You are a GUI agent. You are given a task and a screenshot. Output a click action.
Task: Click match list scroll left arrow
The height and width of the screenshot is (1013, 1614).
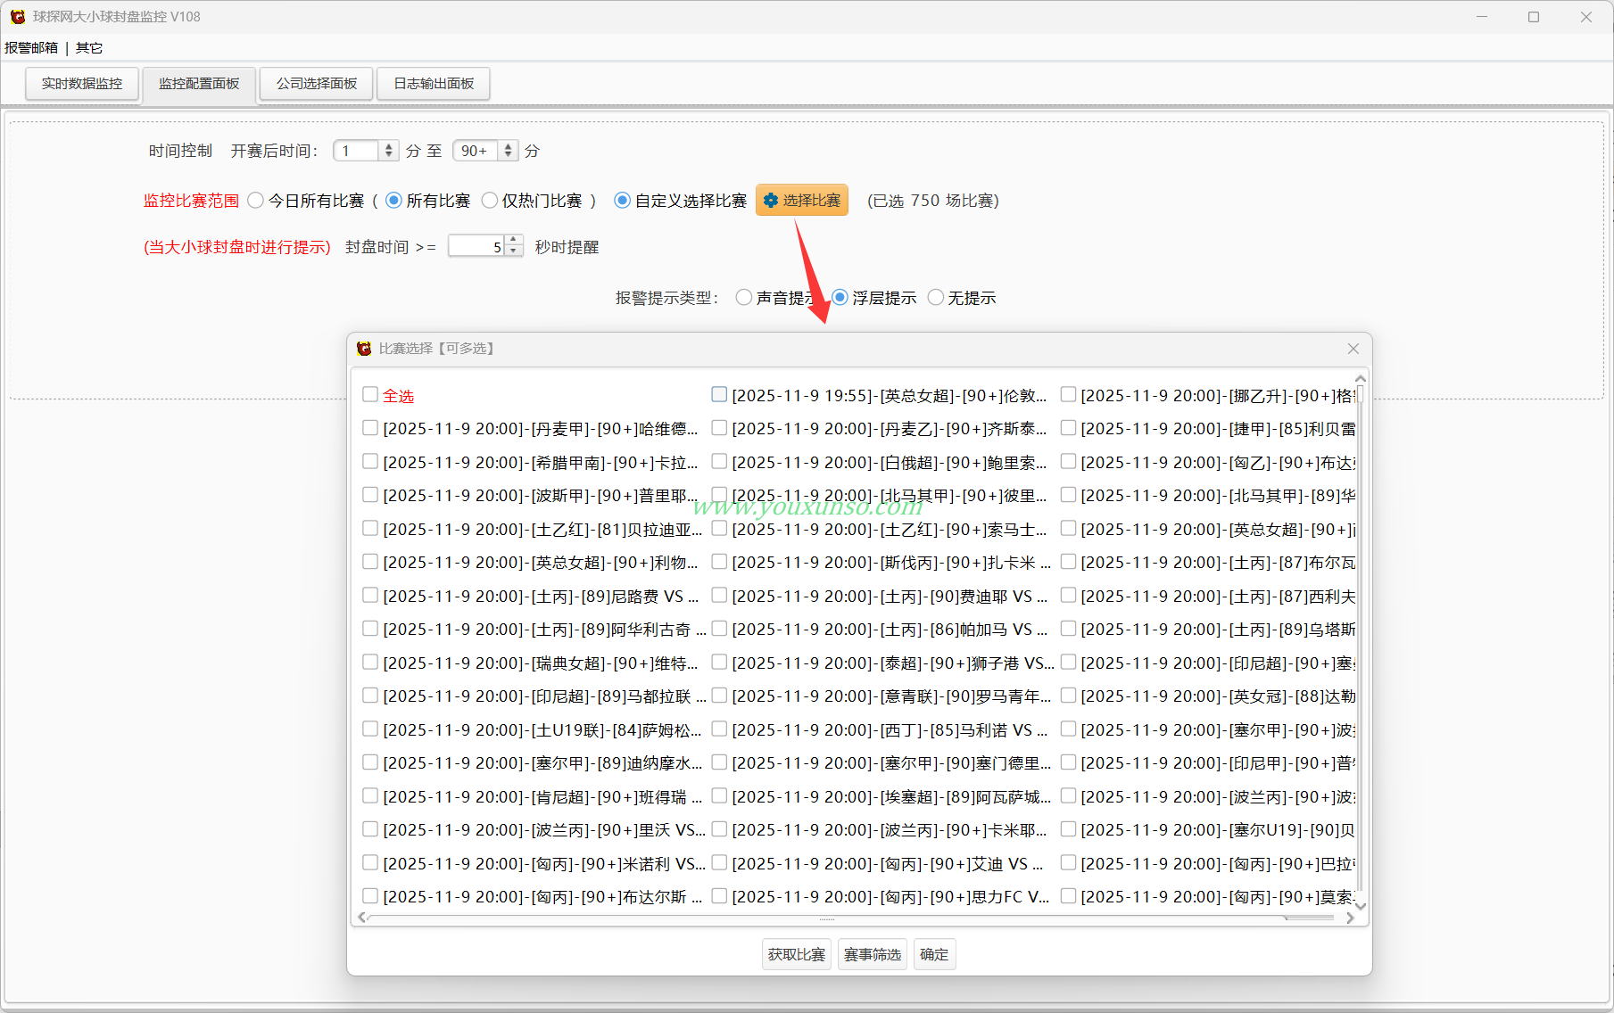(x=361, y=918)
